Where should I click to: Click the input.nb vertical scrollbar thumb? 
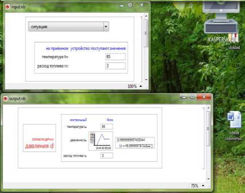pyautogui.click(x=146, y=33)
